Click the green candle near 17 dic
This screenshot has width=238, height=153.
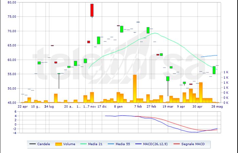click(99, 40)
